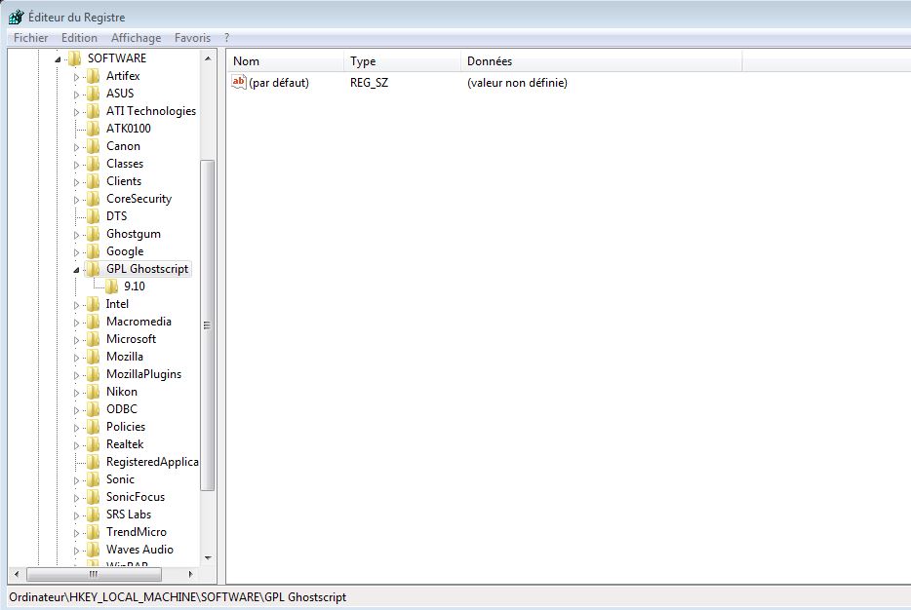Expand the ATI Technologies key
This screenshot has width=911, height=610.
click(x=76, y=111)
